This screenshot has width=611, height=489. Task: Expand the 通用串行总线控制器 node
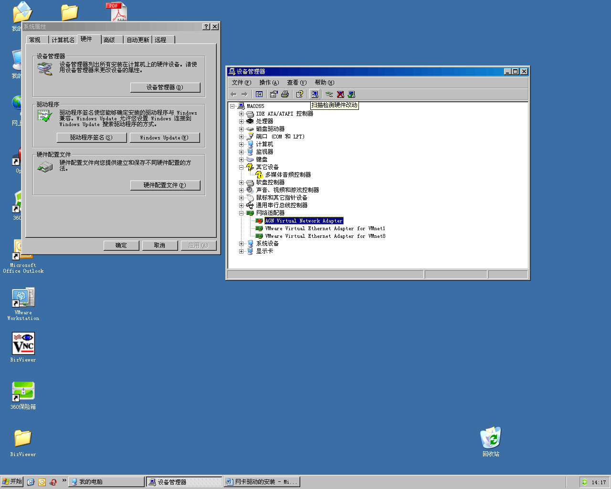(241, 205)
